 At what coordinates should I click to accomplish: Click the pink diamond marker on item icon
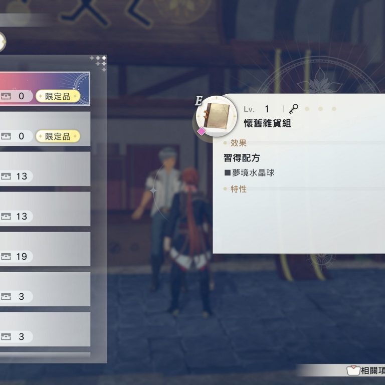coord(202,131)
